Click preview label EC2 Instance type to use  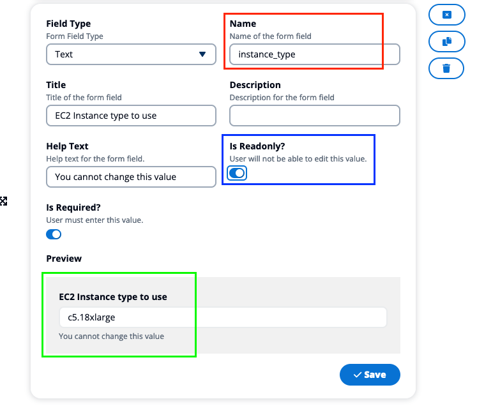coord(113,297)
